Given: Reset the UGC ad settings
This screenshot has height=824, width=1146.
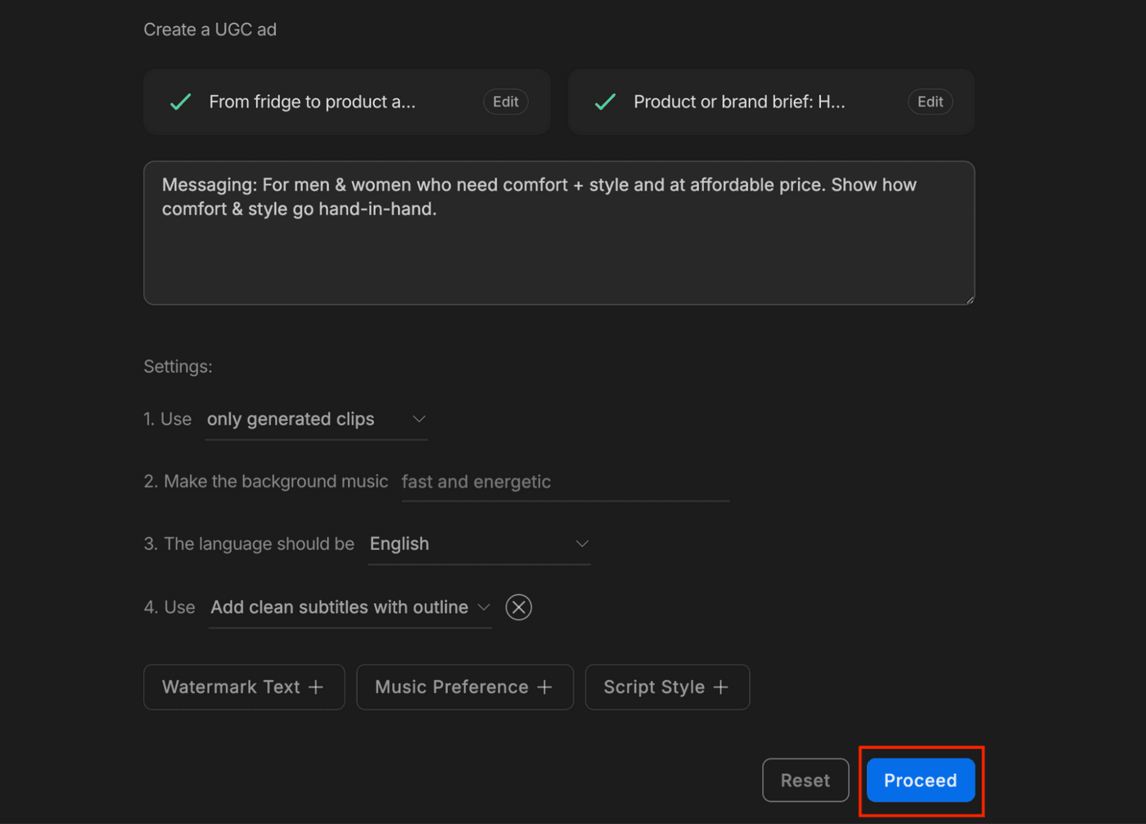Looking at the screenshot, I should point(805,781).
